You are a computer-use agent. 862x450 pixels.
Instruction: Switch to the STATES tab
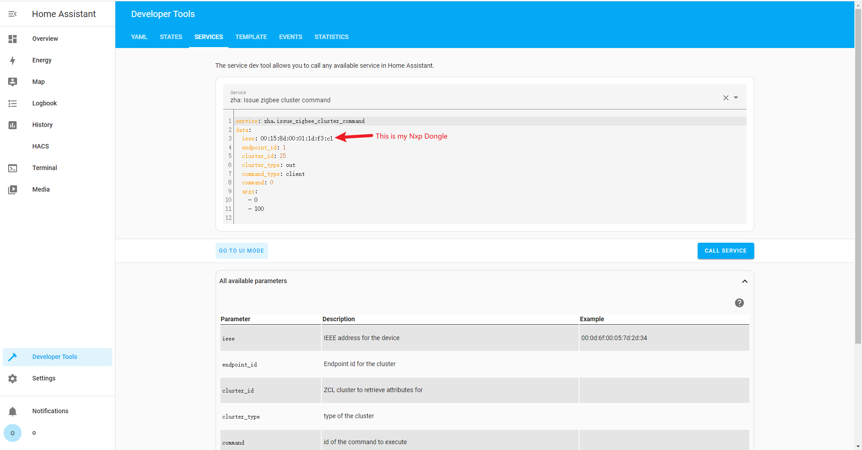click(171, 37)
